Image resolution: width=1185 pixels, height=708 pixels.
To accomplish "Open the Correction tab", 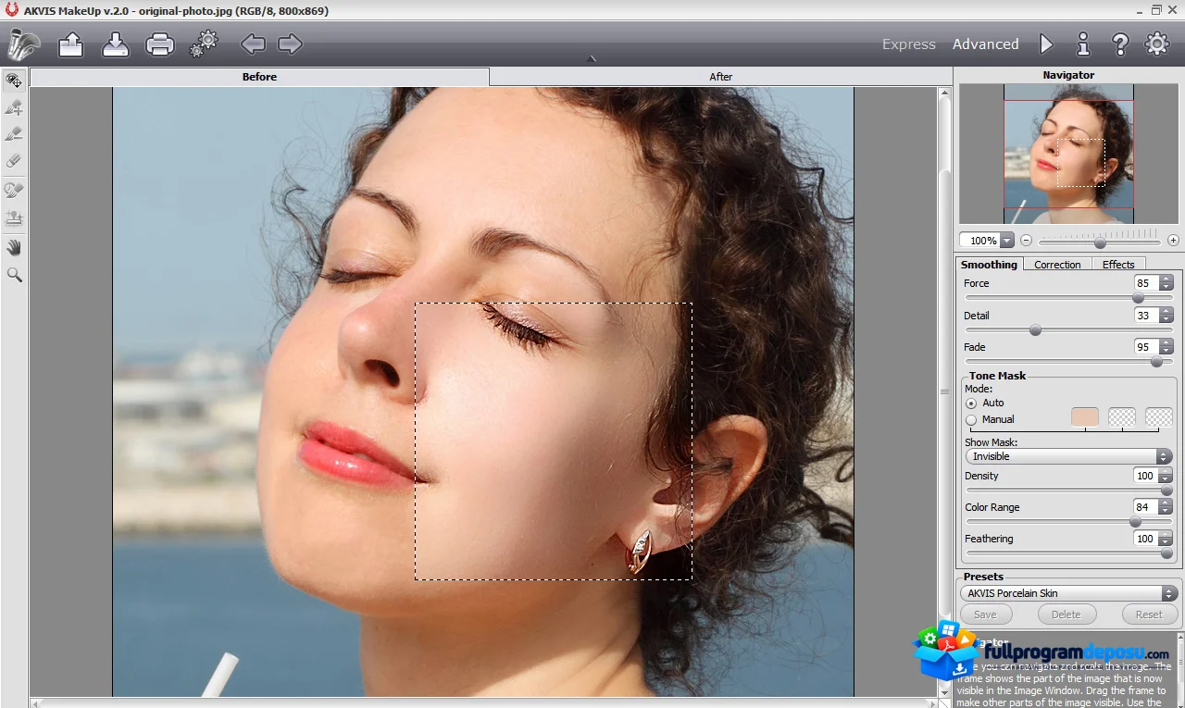I will [x=1057, y=265].
